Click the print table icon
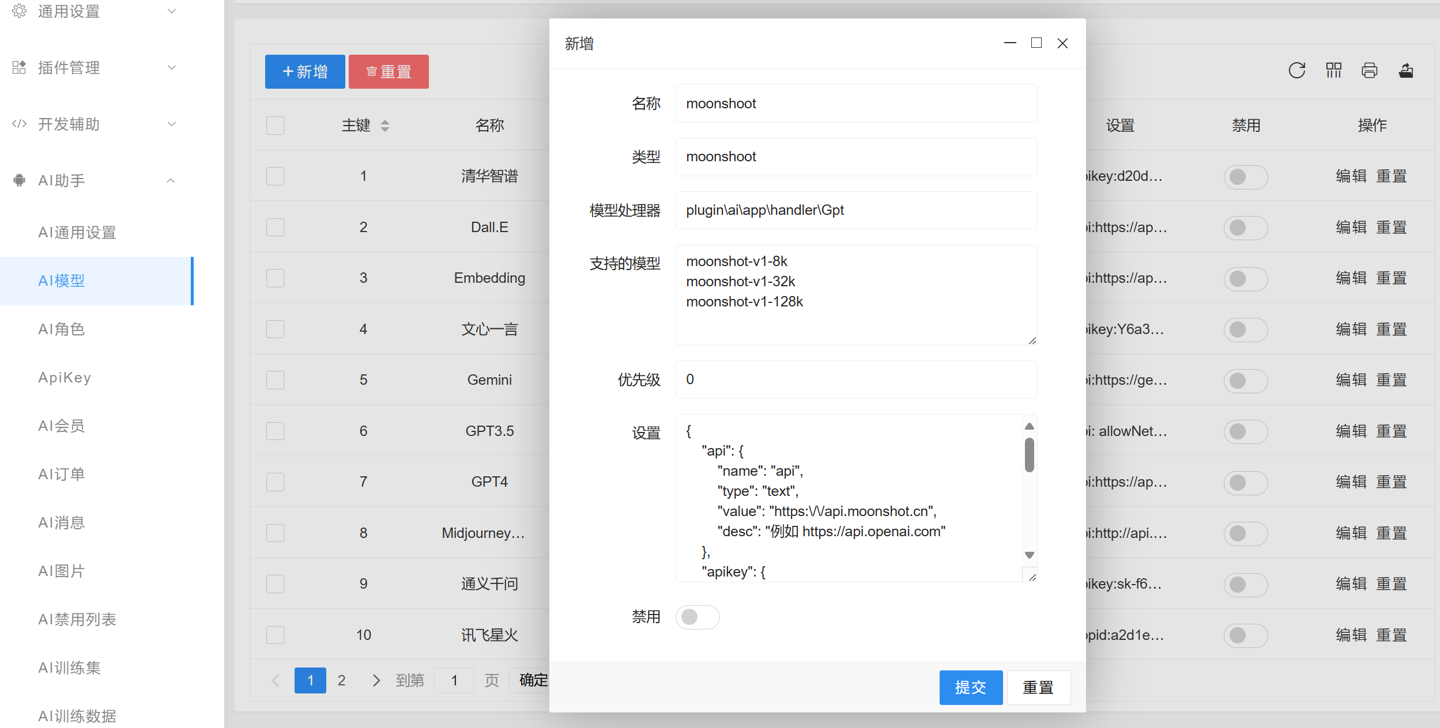 coord(1370,70)
